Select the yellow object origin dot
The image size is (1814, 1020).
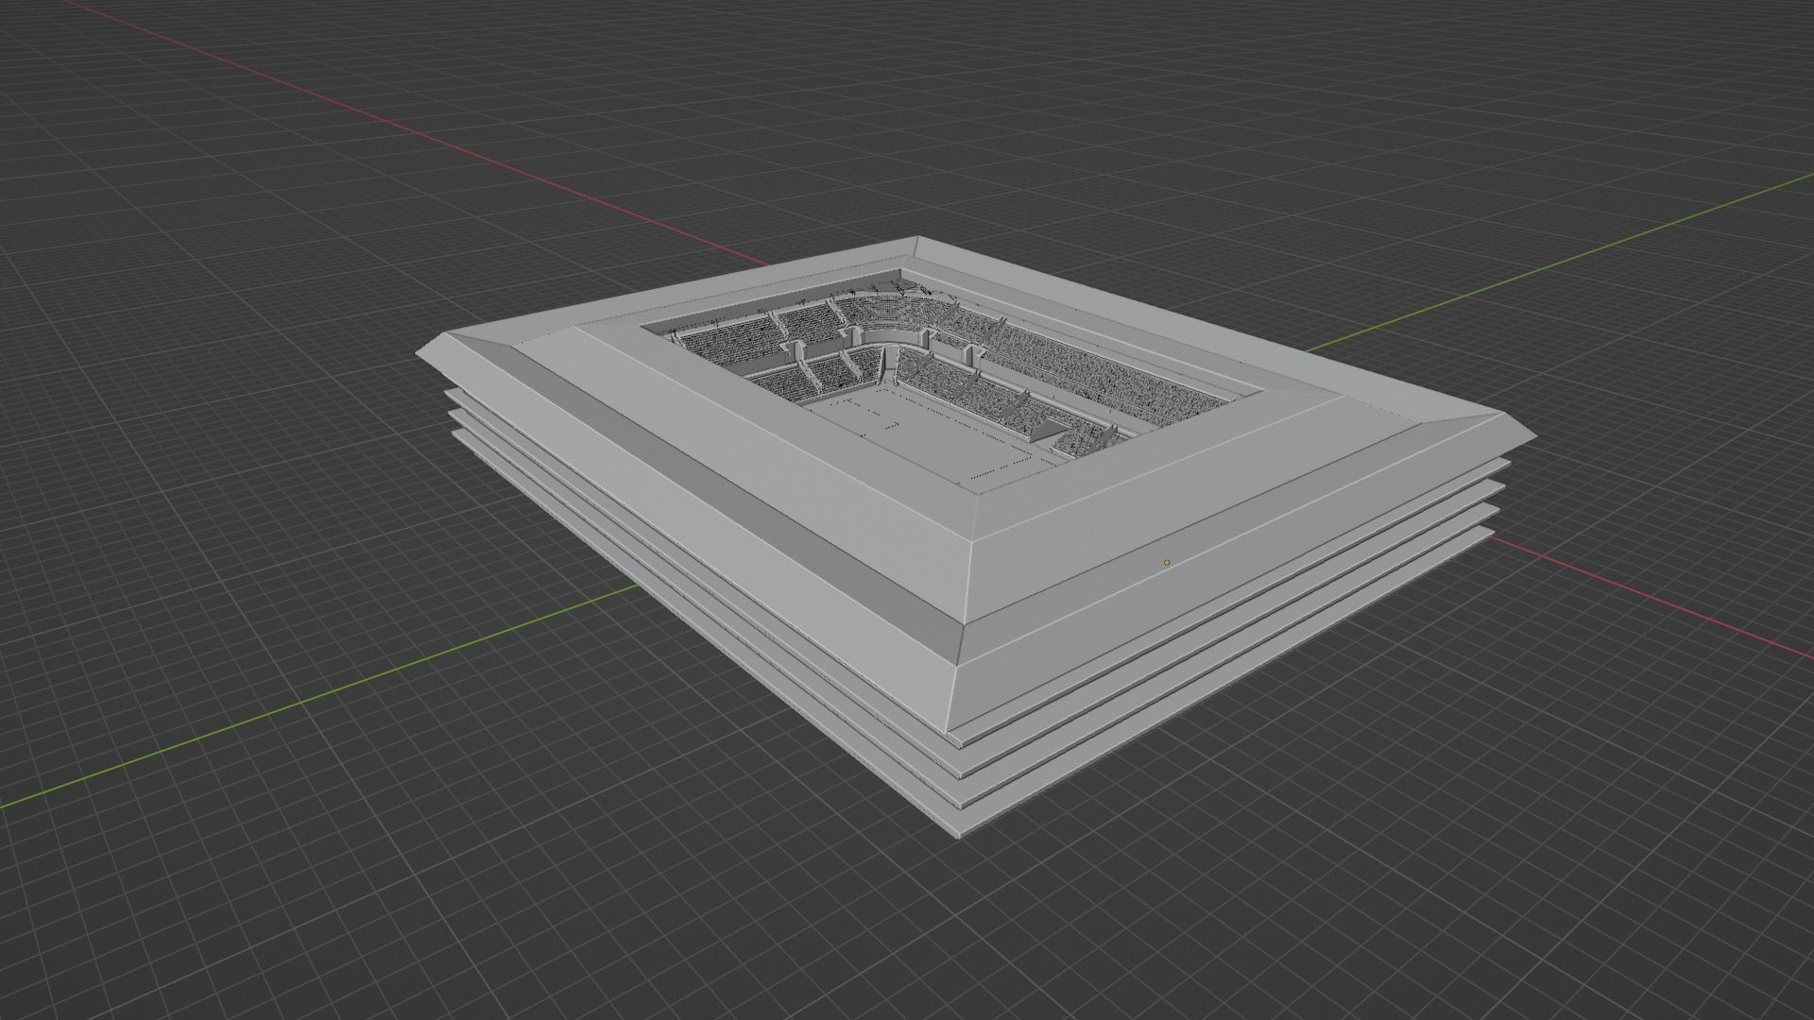pyautogui.click(x=1167, y=562)
